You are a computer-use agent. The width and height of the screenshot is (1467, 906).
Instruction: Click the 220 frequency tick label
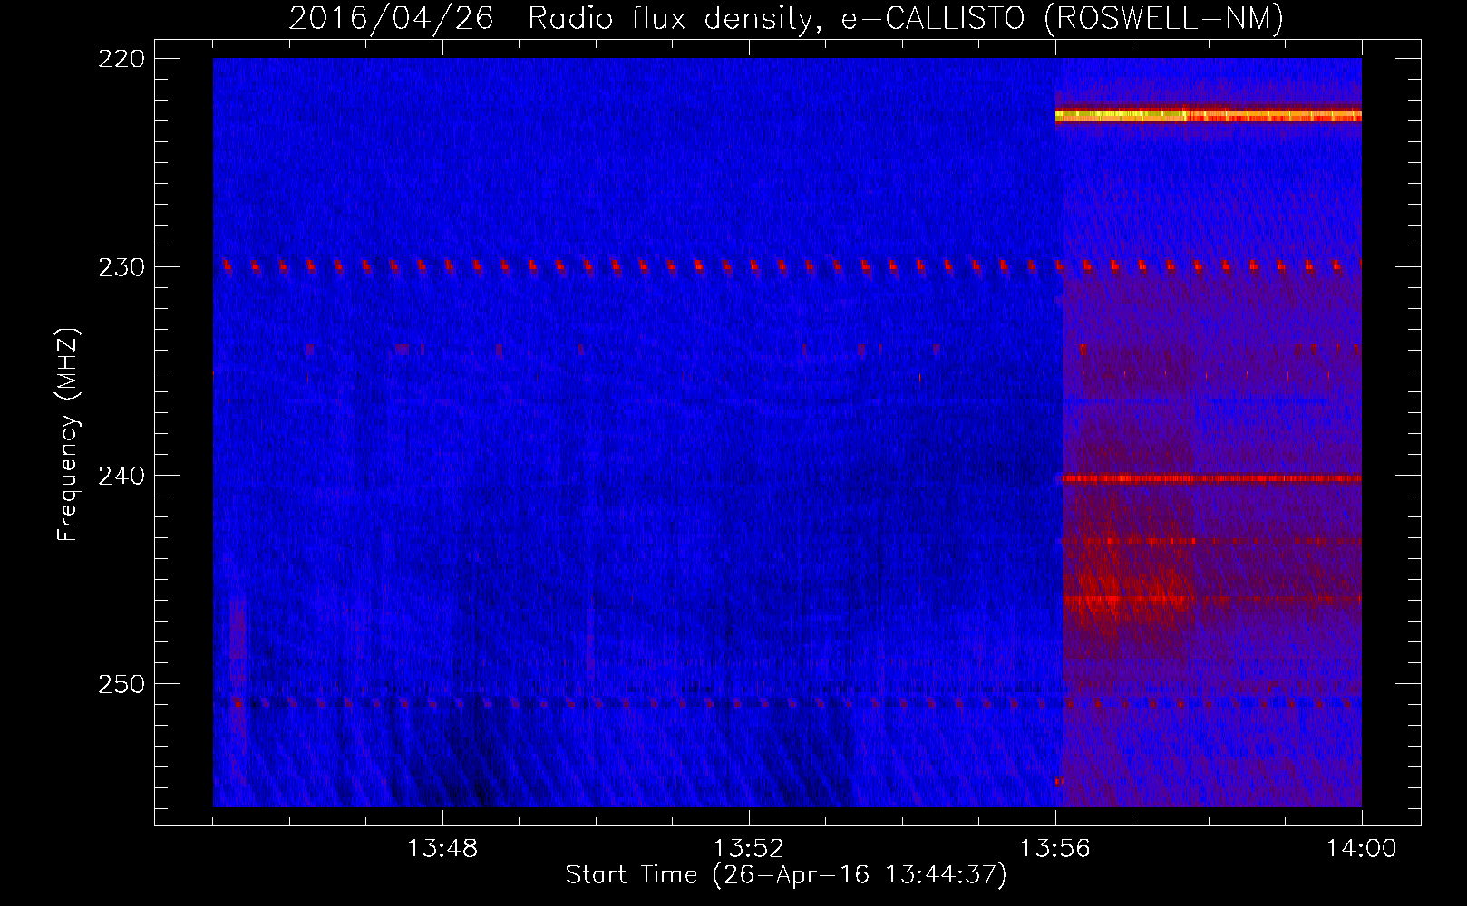(x=121, y=59)
